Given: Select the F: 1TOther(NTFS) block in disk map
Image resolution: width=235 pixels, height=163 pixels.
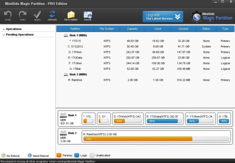Looking at the screenshot, I should (200, 118).
